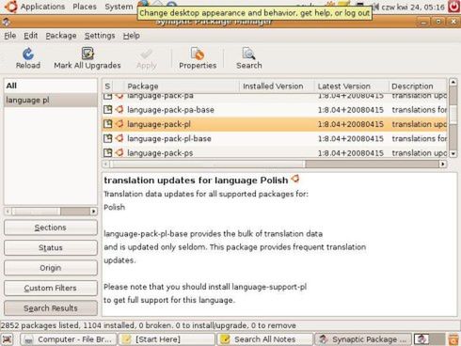461x346 pixels.
Task: Click Ubuntu support icon beside language-pack-pa-base
Action: tap(119, 110)
